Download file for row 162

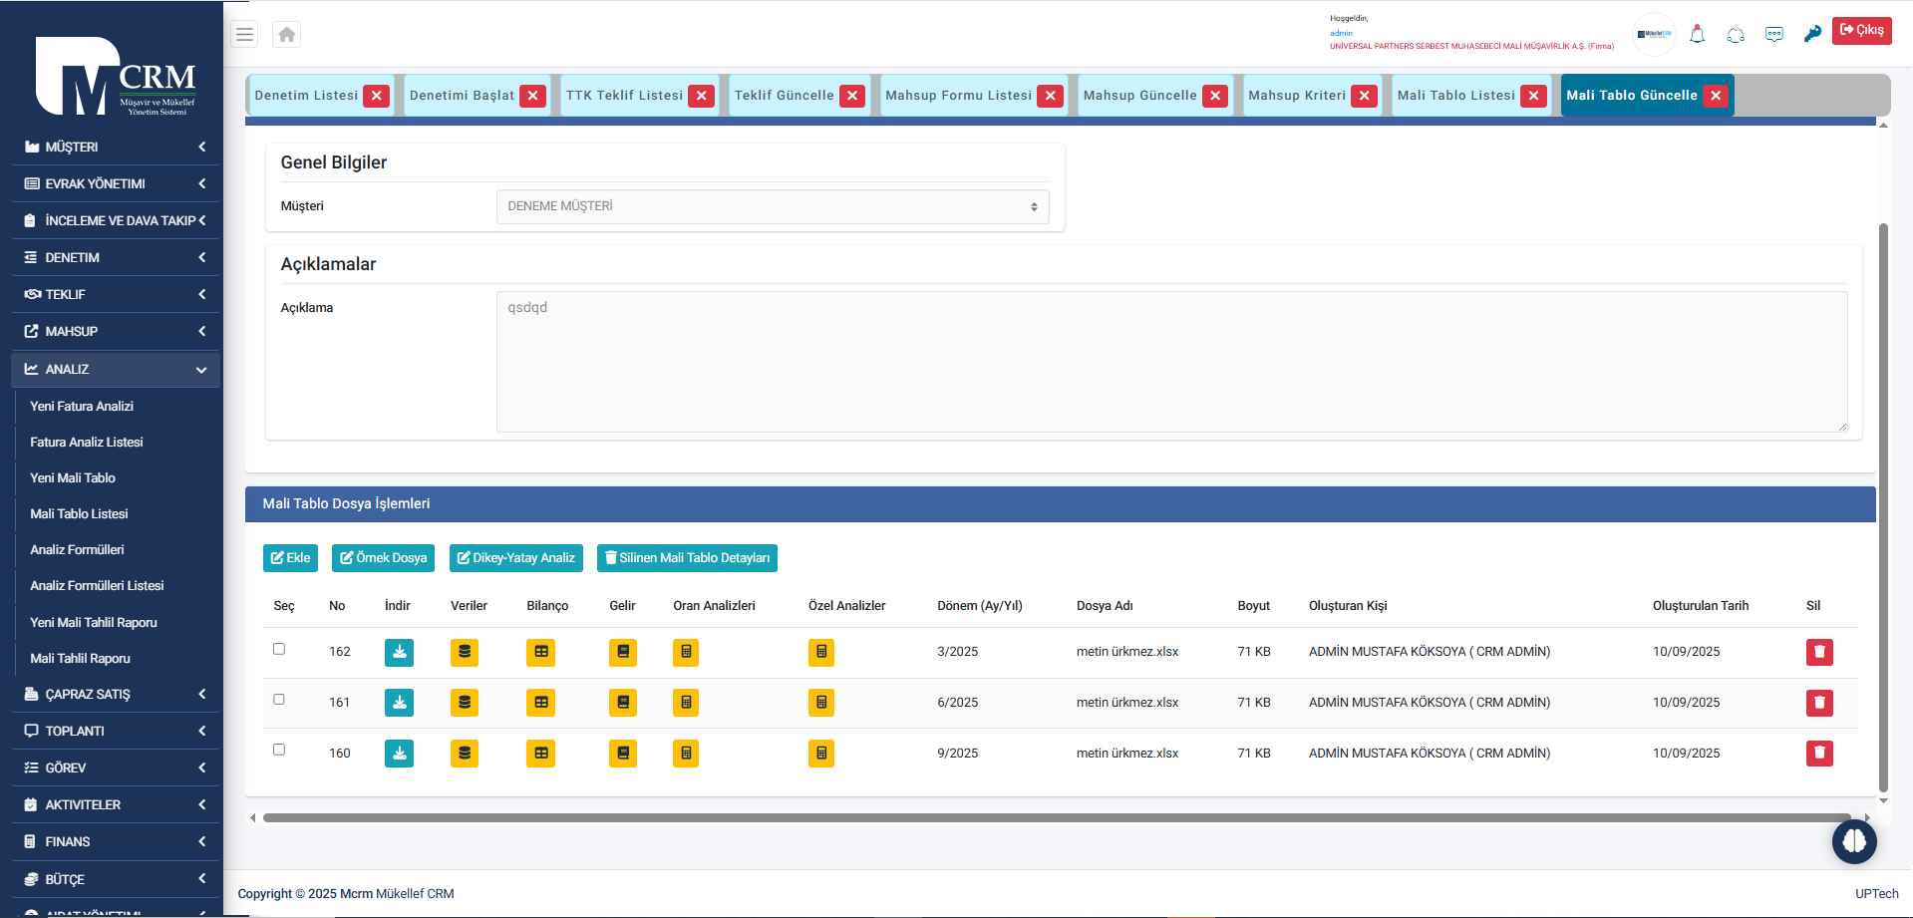399,652
